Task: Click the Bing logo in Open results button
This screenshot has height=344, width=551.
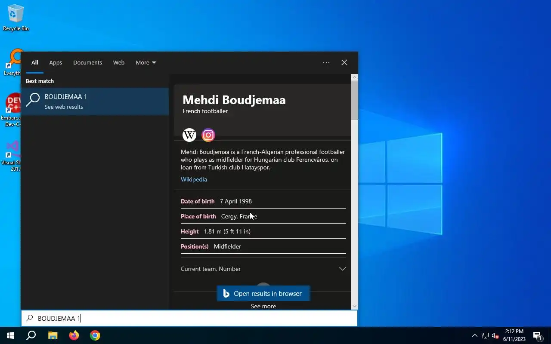Action: click(x=226, y=294)
